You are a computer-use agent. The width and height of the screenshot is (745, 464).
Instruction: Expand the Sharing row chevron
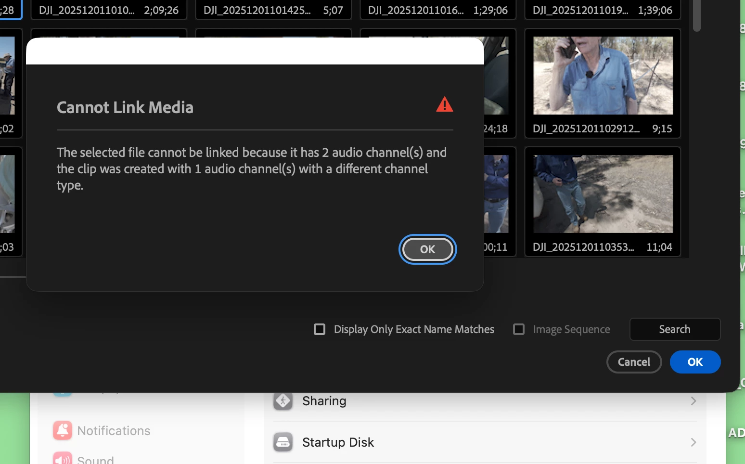pyautogui.click(x=693, y=401)
